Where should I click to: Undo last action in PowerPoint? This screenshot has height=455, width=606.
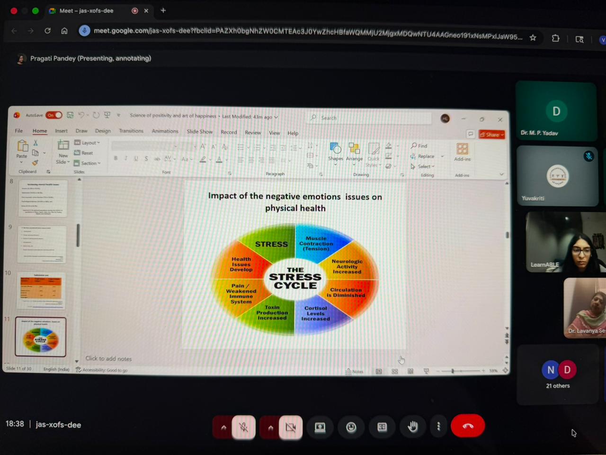pyautogui.click(x=81, y=115)
